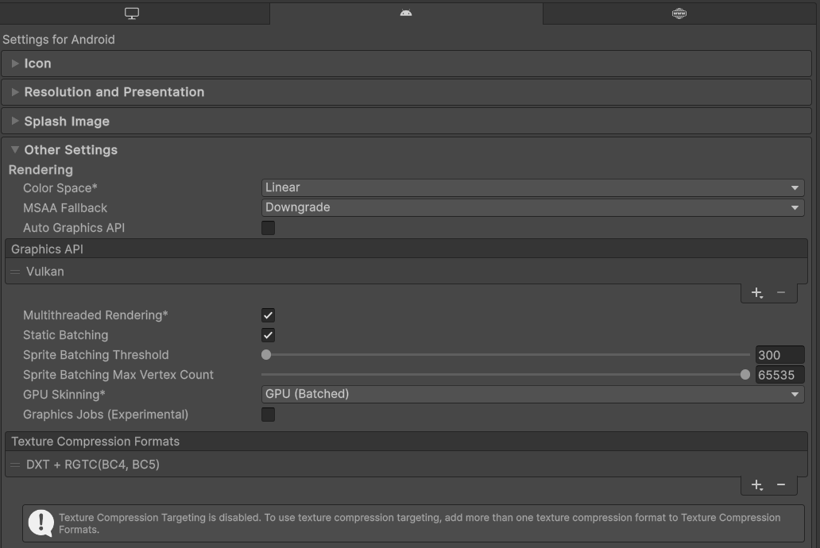Click the Rendering section heading
820x548 pixels.
[x=41, y=170]
